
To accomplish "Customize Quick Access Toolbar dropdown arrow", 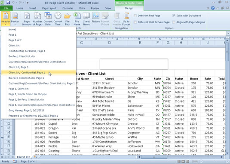I will click(x=28, y=3).
